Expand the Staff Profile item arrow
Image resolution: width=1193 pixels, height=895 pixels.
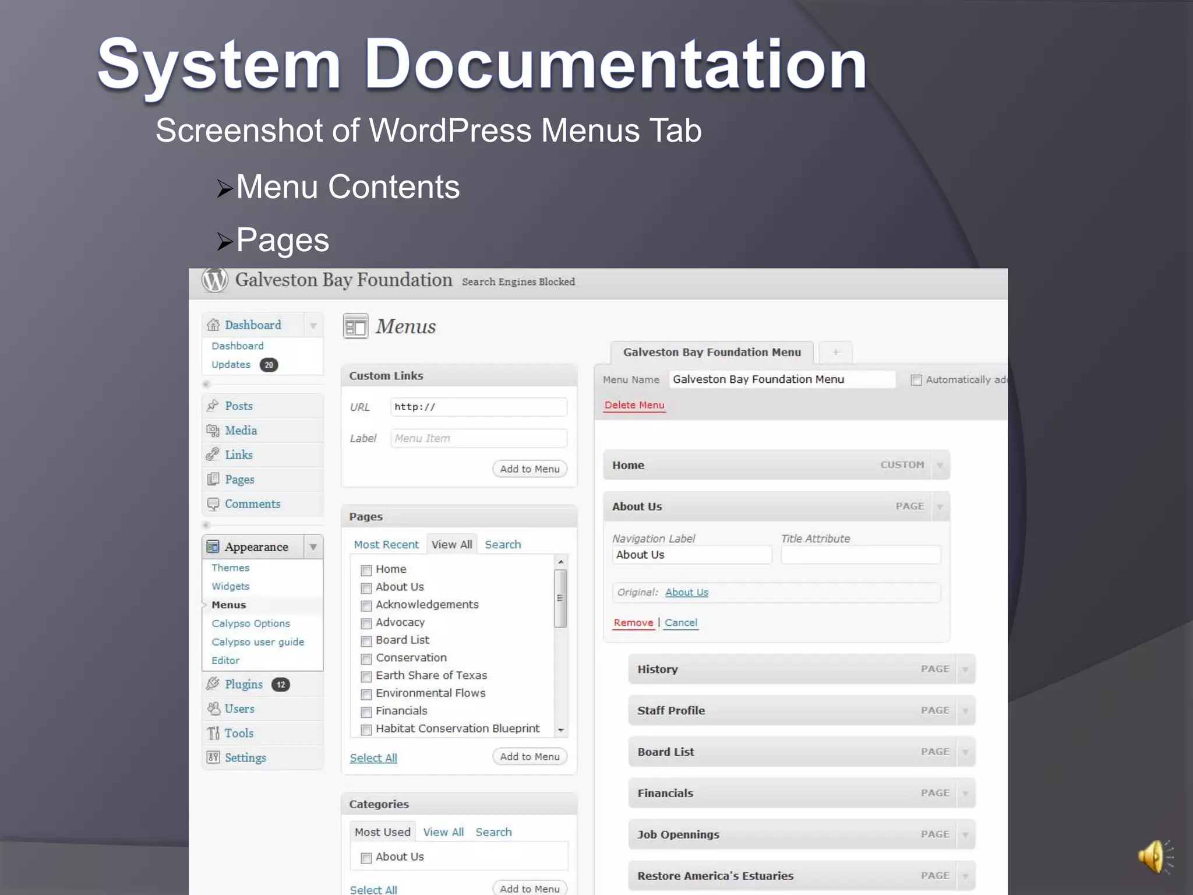tap(965, 710)
